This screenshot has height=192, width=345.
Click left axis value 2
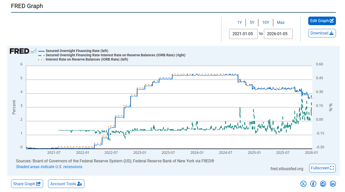click(x=21, y=120)
